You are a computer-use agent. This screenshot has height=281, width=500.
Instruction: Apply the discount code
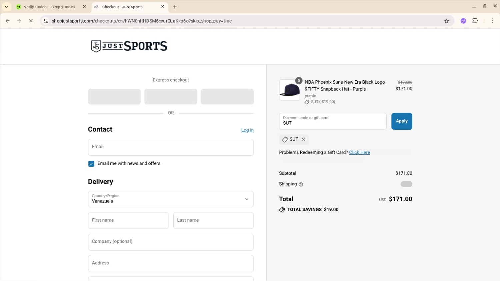coord(402,121)
